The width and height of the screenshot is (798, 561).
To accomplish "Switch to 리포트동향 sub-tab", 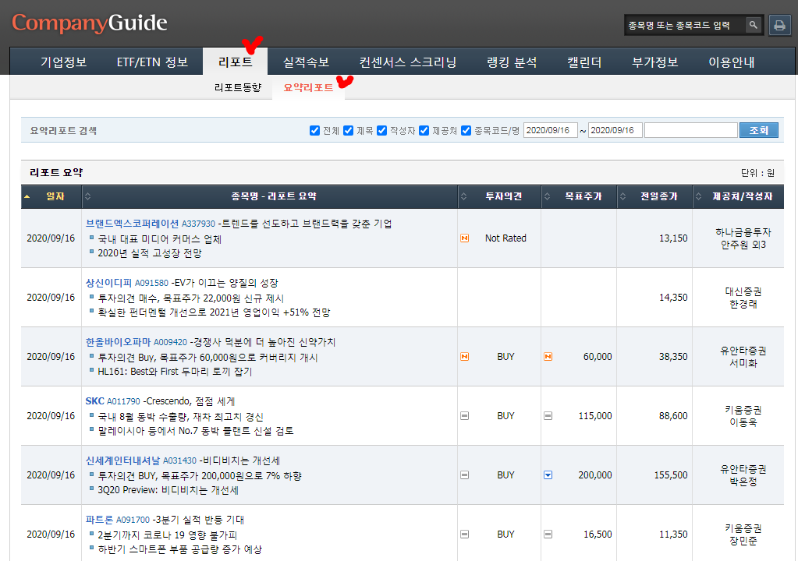I will [x=238, y=87].
